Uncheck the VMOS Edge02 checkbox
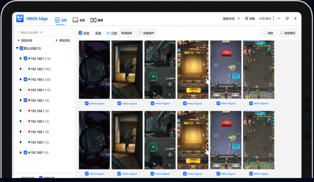 [x=119, y=103]
